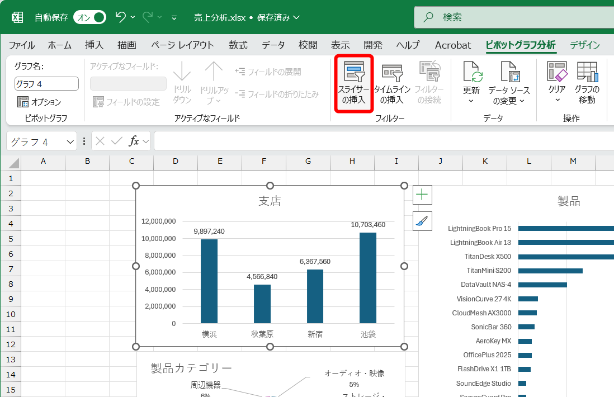Select column D header

coord(176,161)
